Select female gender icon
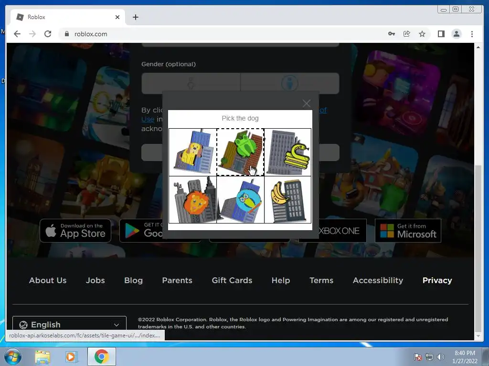The image size is (489, 366). click(191, 83)
